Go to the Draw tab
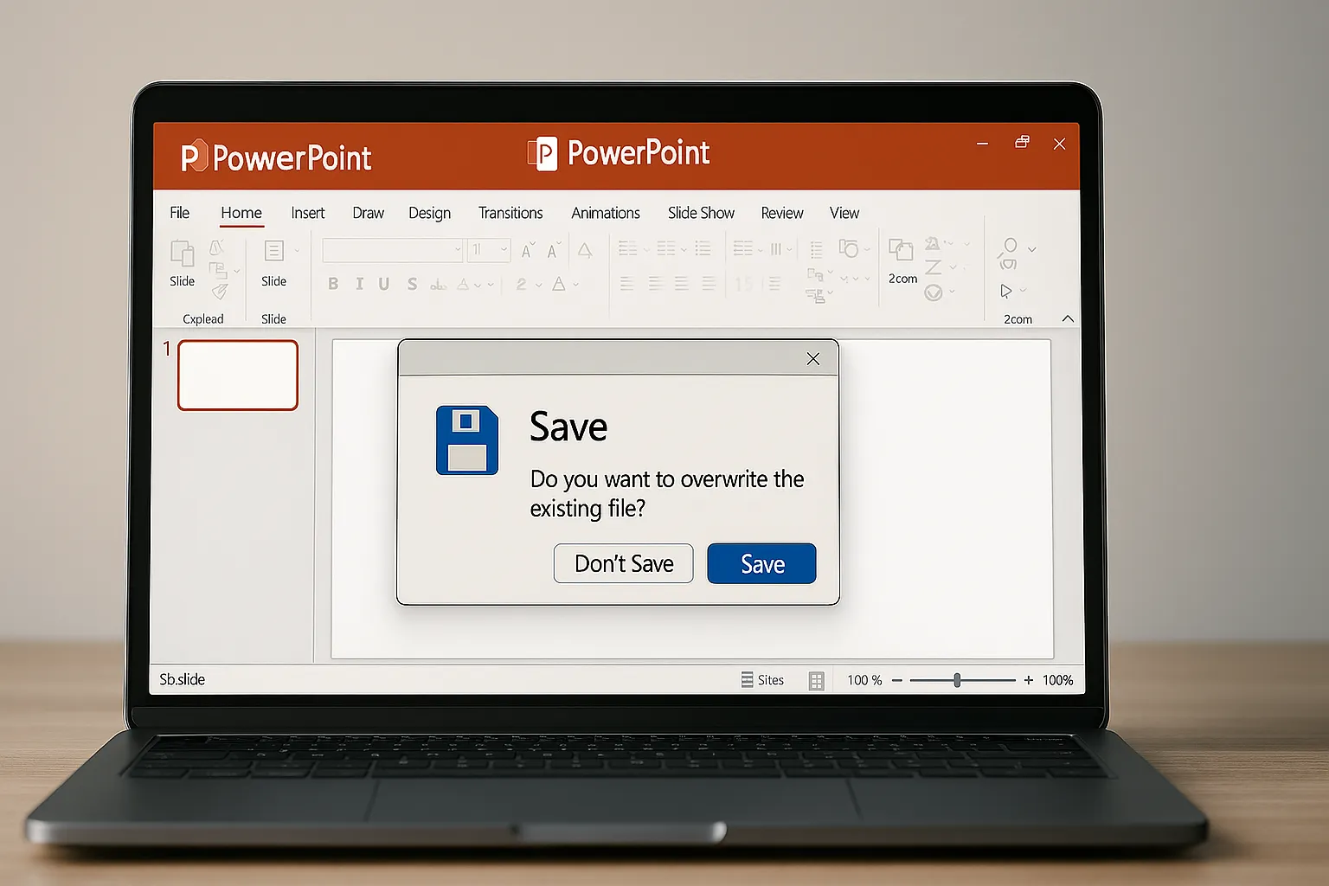Screen dimensions: 1329x886 point(368,213)
